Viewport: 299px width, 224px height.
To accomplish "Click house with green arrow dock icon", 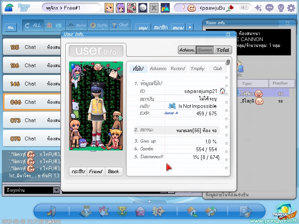I will [192, 212].
